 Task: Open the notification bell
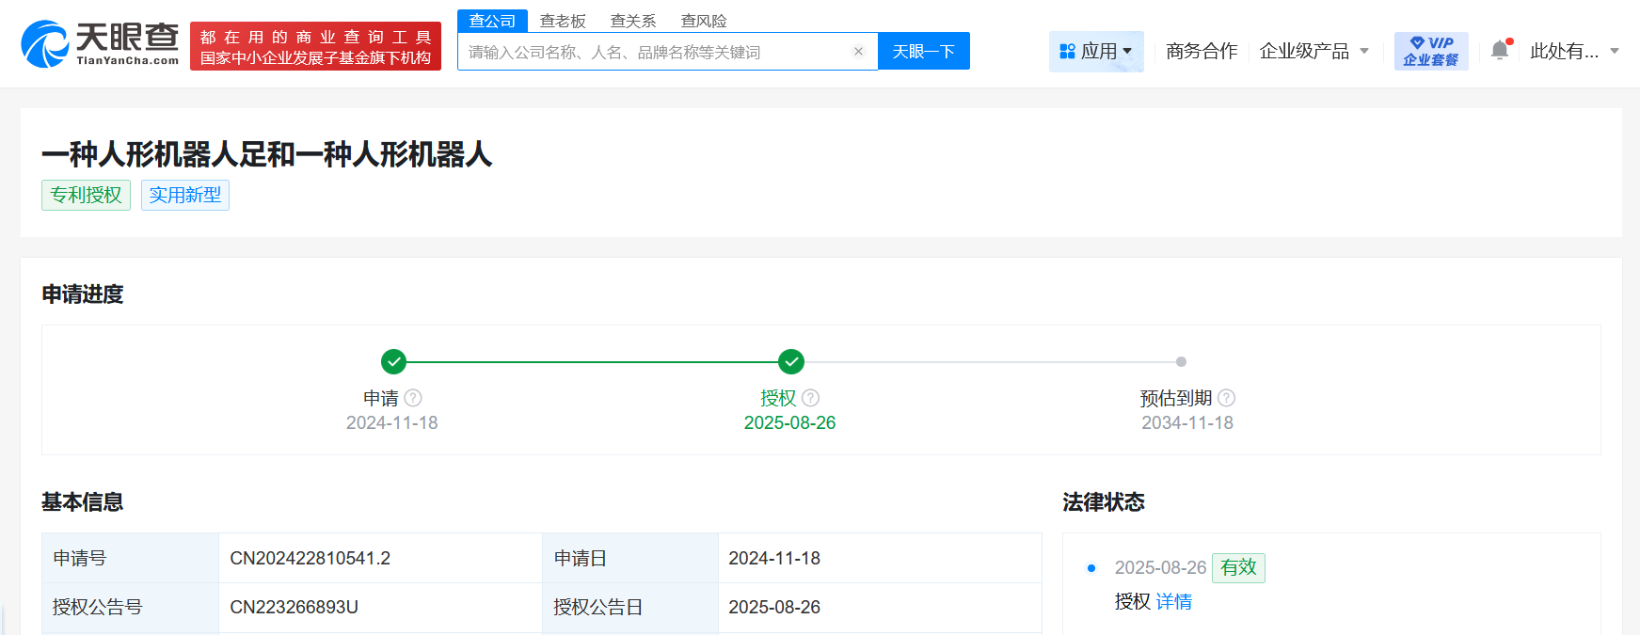coord(1500,51)
